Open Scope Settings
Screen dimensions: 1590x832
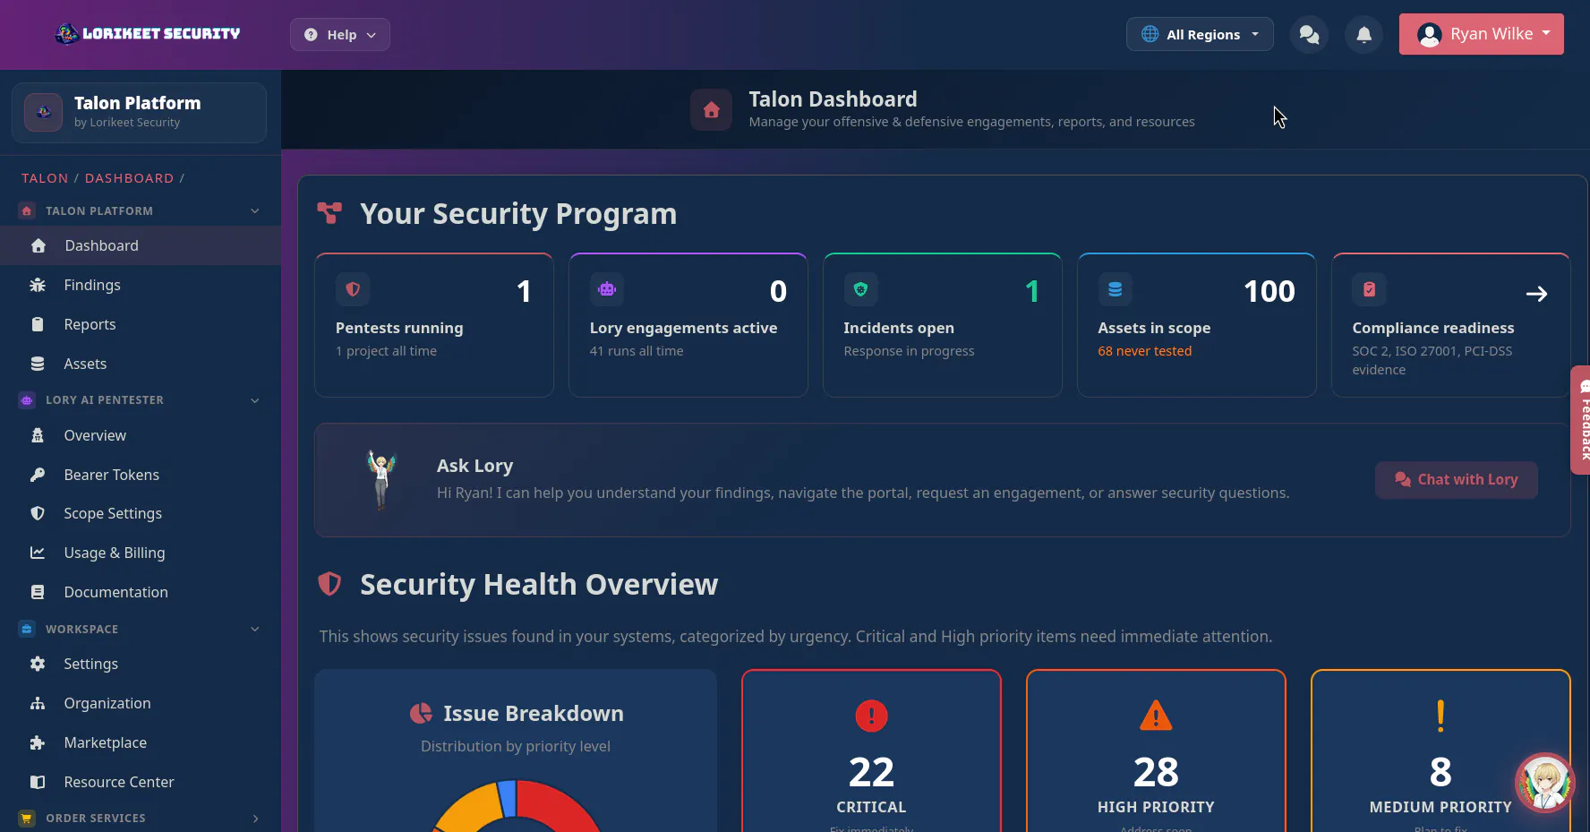(x=141, y=513)
